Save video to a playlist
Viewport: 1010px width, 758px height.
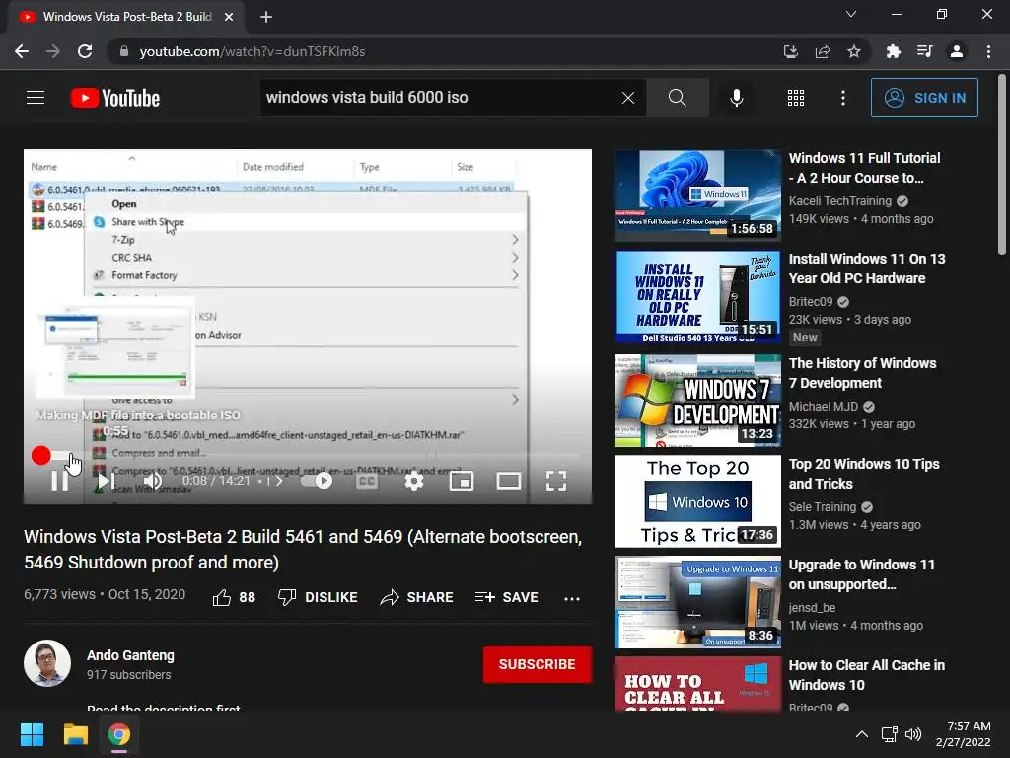(x=506, y=597)
